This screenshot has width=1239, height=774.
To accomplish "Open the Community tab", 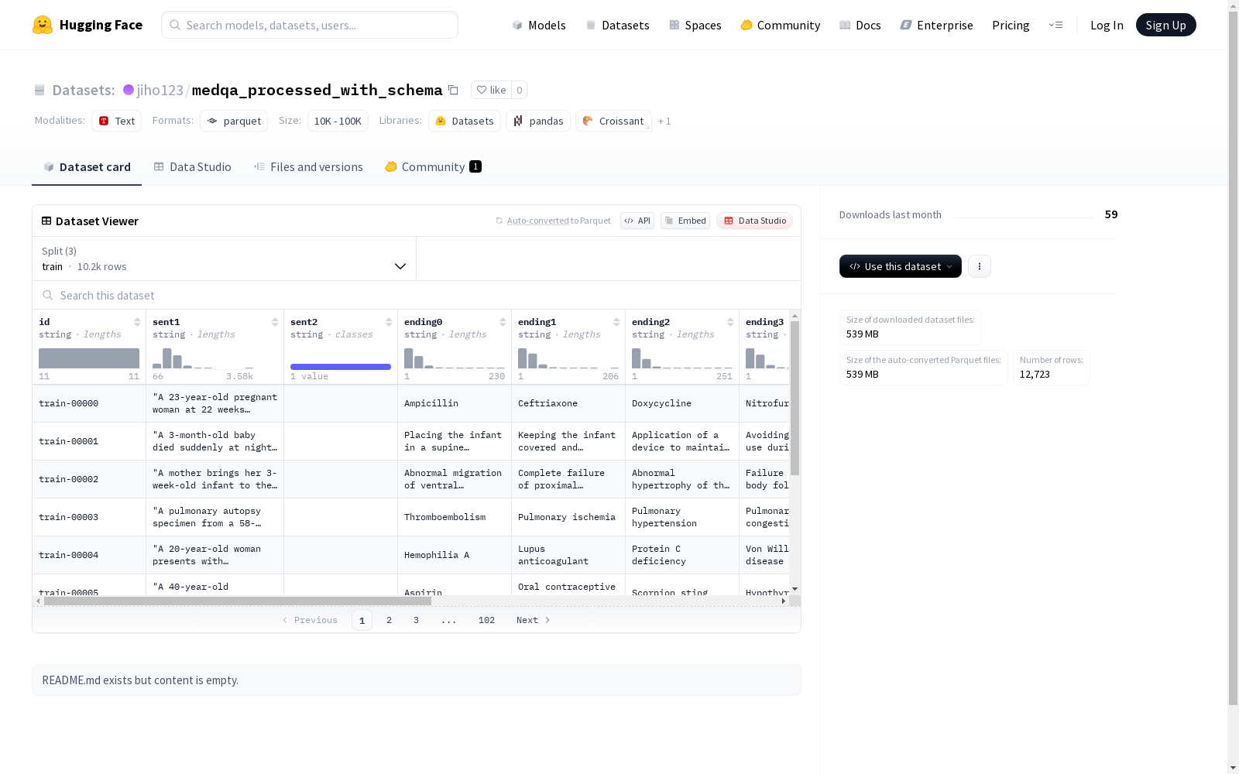I will [x=433, y=166].
